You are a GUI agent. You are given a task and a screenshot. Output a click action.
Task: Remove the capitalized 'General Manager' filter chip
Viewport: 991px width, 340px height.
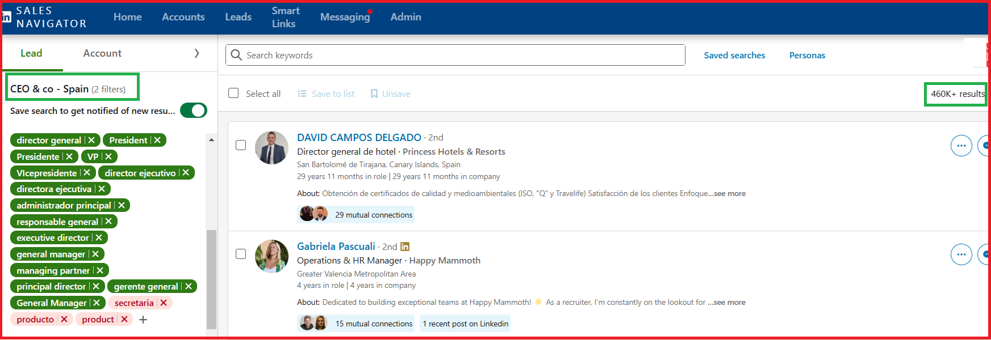[x=97, y=303]
